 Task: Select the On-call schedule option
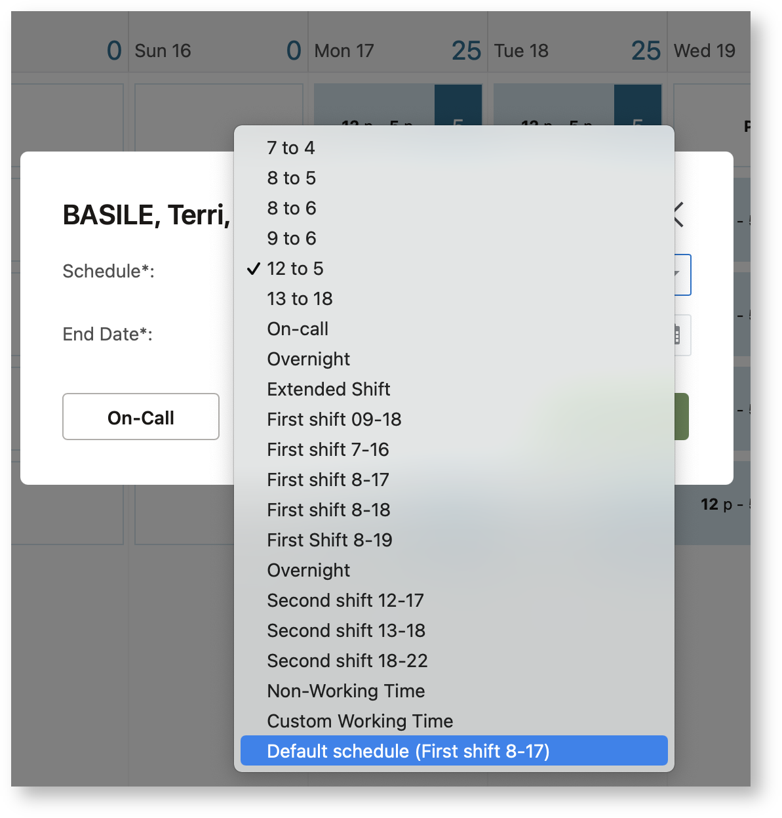(x=298, y=329)
